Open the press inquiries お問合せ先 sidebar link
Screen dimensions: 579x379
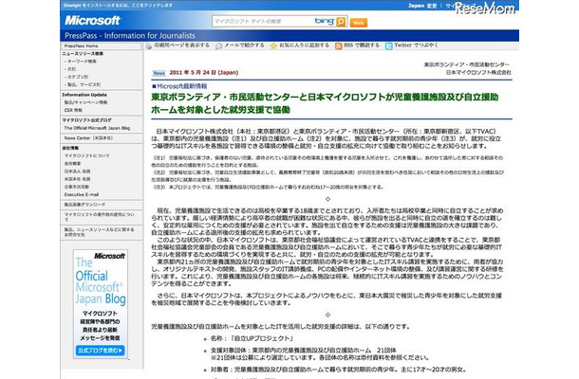pos(100,232)
